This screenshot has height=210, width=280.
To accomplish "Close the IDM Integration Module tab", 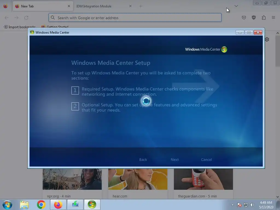I will (x=130, y=6).
